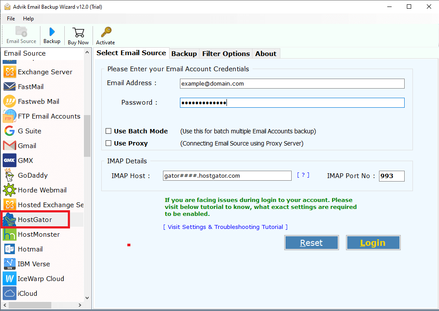Select the GMX icon
This screenshot has width=439, height=311.
[x=10, y=161]
